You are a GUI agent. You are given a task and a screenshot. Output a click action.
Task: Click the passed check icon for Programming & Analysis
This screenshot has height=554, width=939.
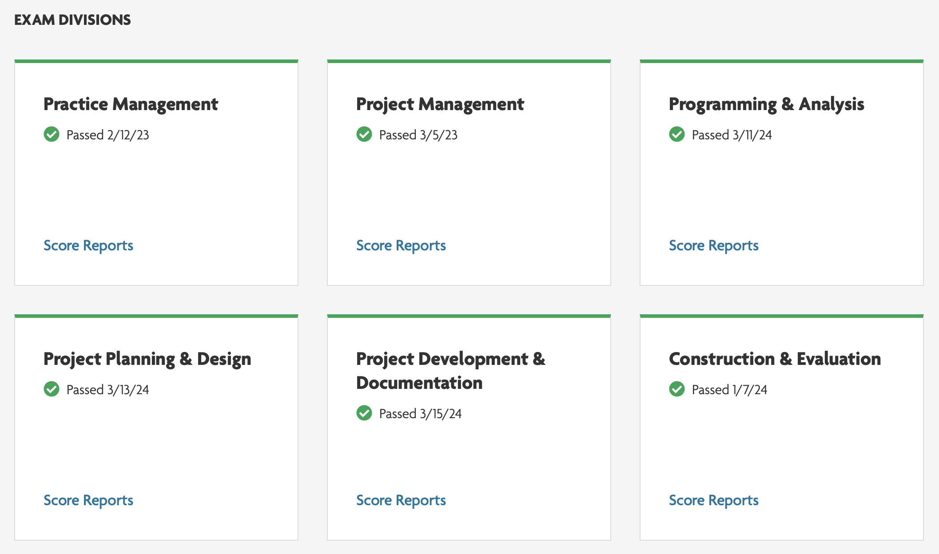coord(677,134)
